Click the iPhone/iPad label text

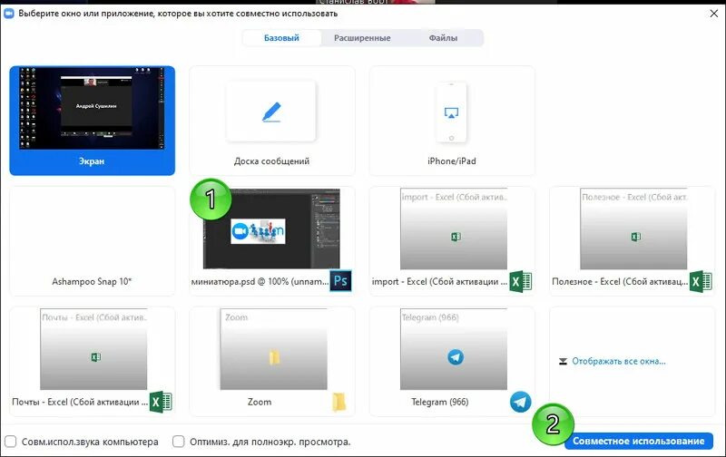click(x=451, y=161)
